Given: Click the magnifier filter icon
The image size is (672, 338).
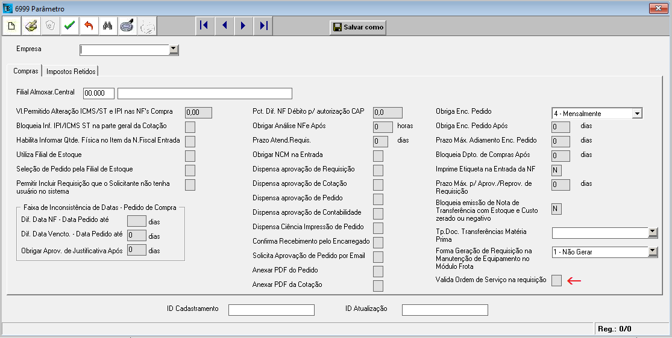Looking at the screenshot, I should pos(127,26).
